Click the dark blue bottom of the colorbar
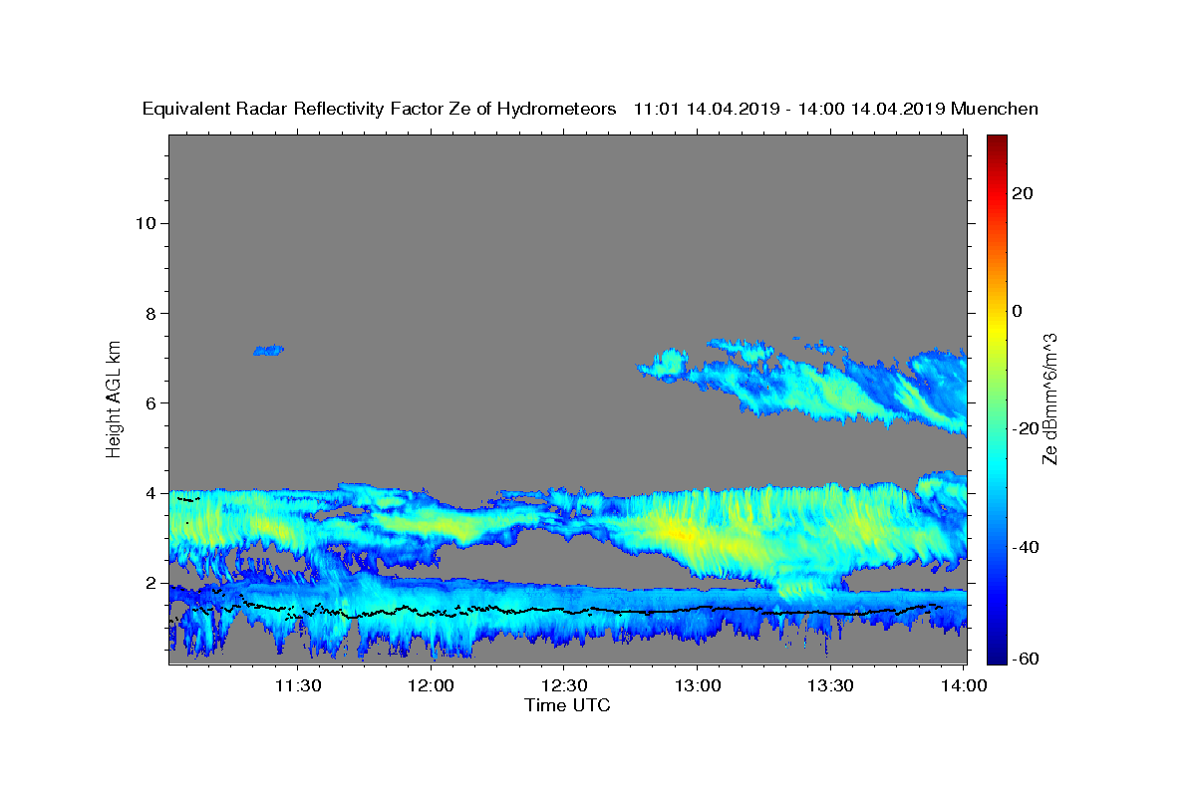 (x=996, y=656)
